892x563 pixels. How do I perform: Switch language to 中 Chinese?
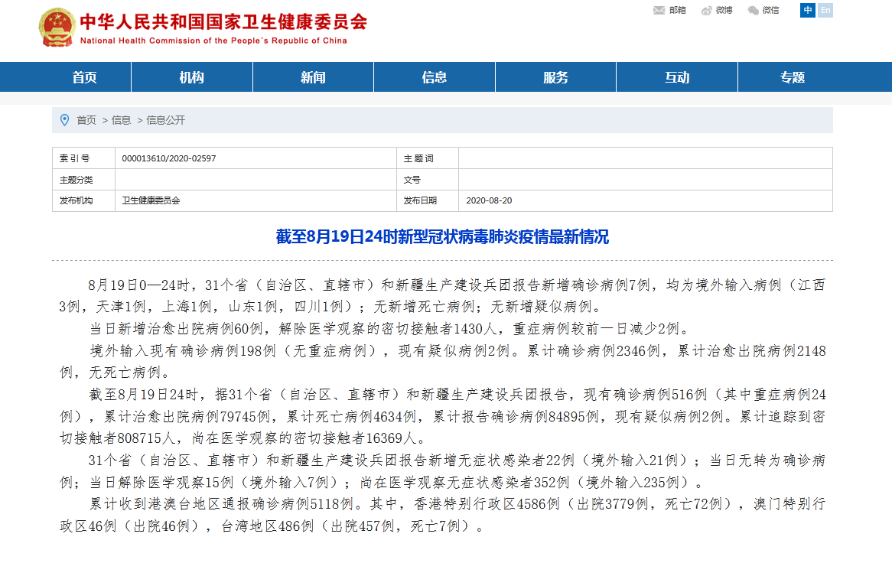point(807,10)
